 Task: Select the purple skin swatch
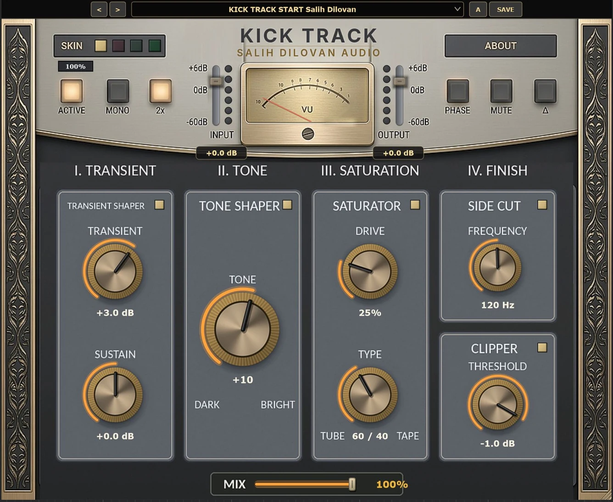point(118,45)
